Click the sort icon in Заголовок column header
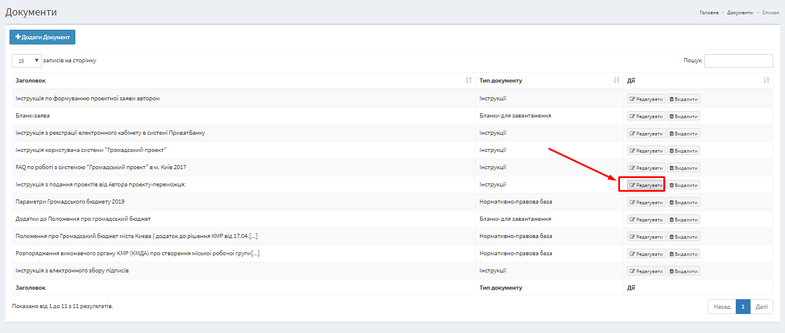Image resolution: width=785 pixels, height=333 pixels. (x=469, y=80)
